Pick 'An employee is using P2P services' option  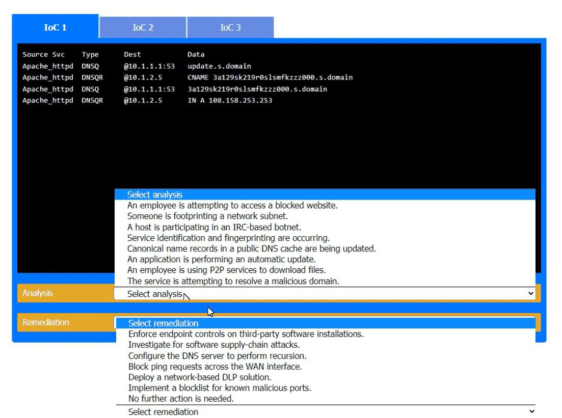tap(226, 270)
